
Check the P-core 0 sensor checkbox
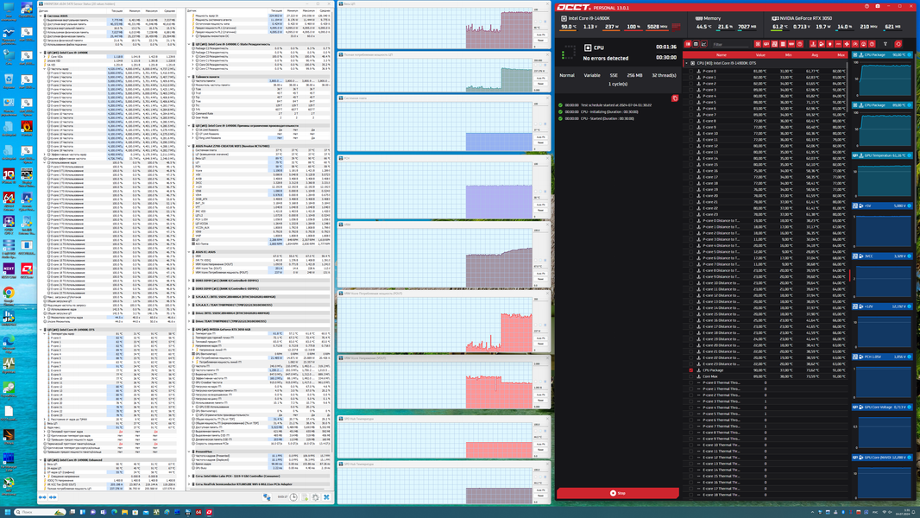pyautogui.click(x=690, y=71)
